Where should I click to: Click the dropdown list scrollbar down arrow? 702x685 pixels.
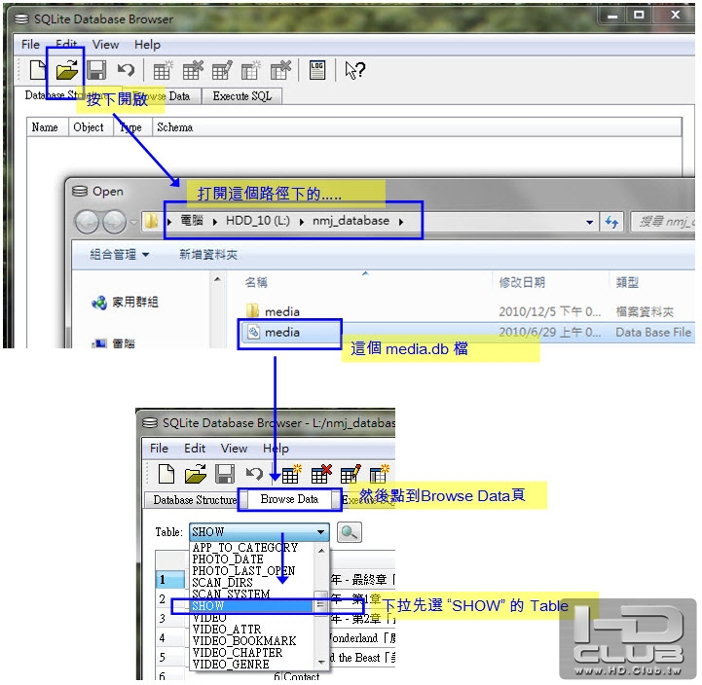click(321, 662)
